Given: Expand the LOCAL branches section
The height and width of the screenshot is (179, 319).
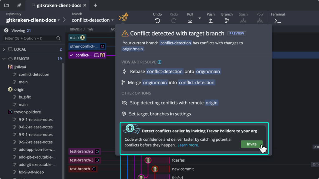Looking at the screenshot, I should click(4, 49).
